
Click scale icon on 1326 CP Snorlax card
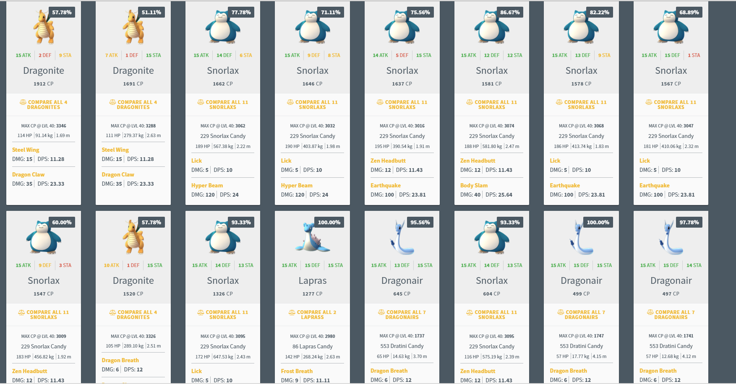coord(201,312)
